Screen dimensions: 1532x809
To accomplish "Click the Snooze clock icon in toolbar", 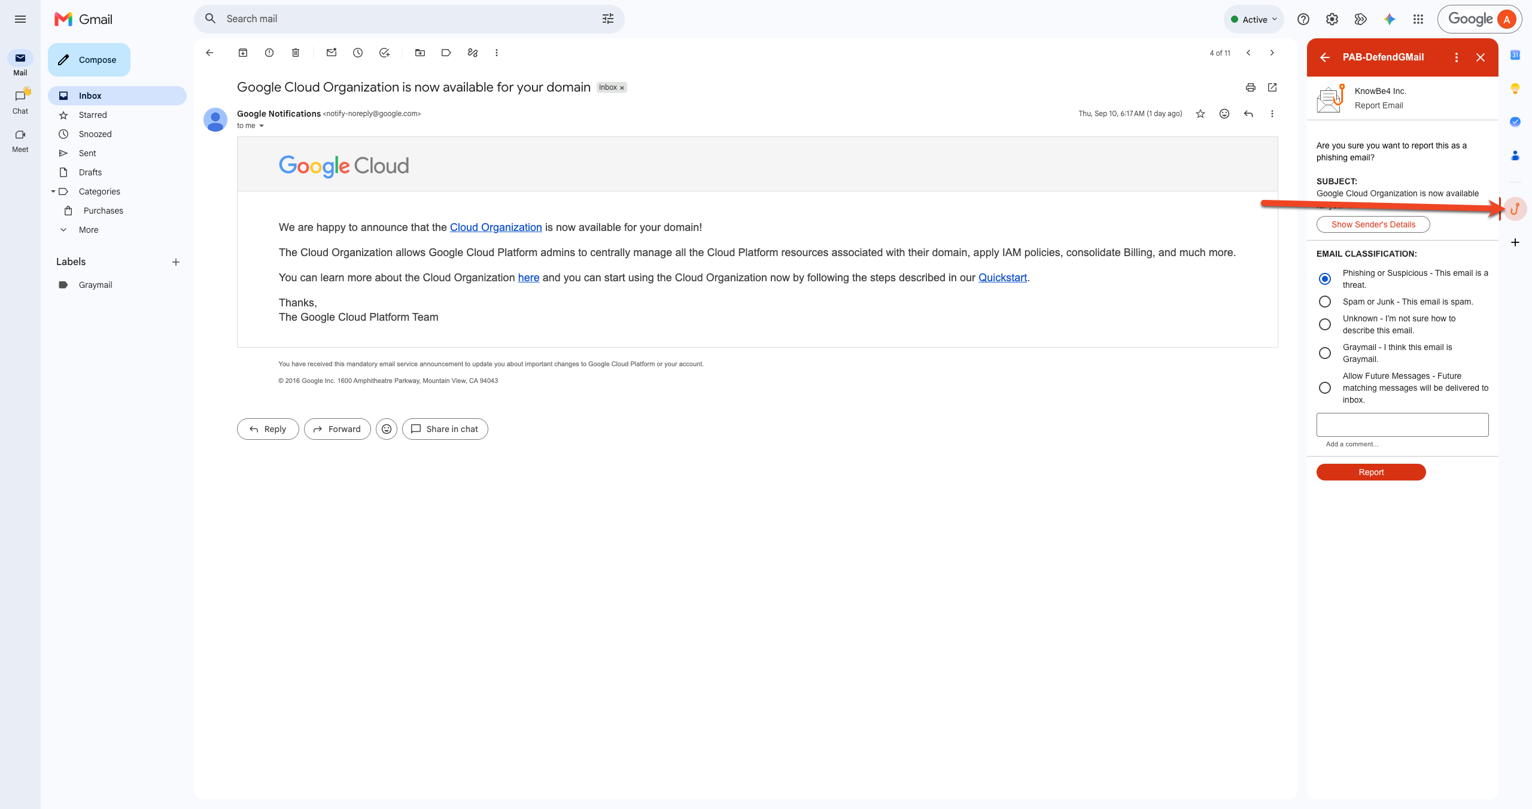I will pos(358,53).
